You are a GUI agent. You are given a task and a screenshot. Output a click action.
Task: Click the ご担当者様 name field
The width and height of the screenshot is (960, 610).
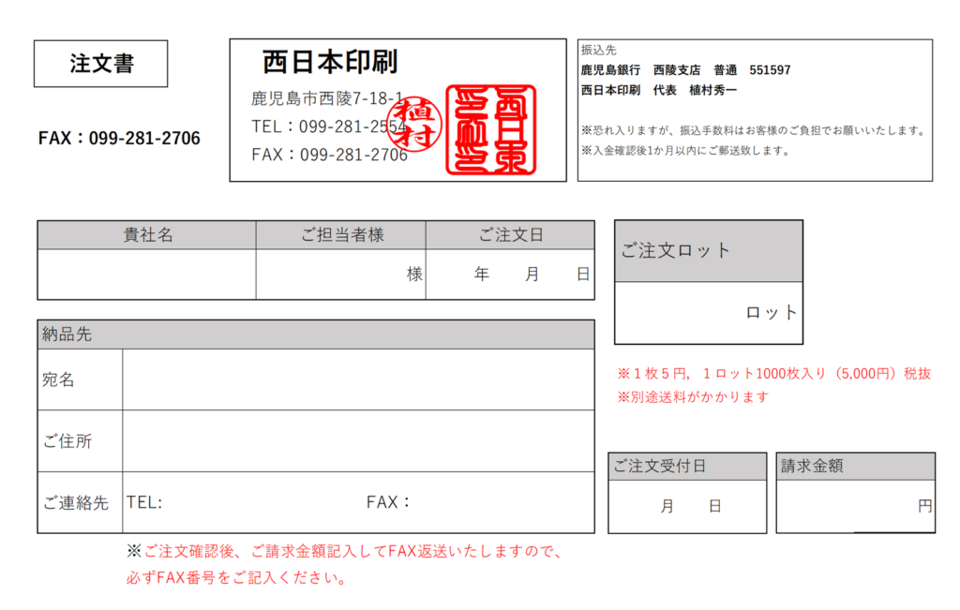pos(340,275)
